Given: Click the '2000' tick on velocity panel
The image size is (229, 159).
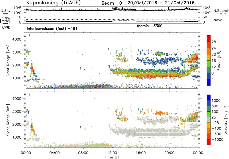Looking at the screenshot, I should pyautogui.click(x=17, y=124).
